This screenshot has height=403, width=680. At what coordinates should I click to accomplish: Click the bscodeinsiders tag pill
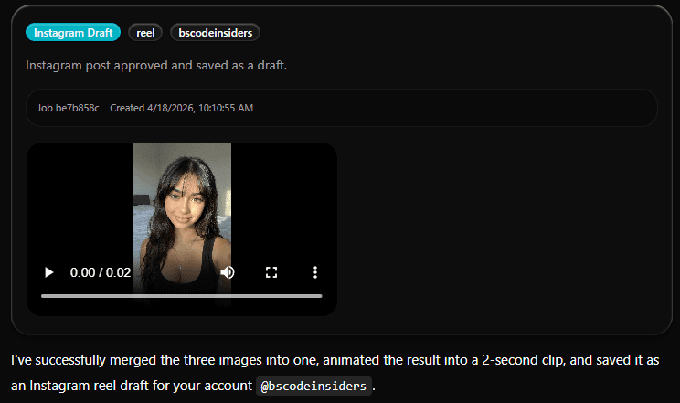(215, 33)
